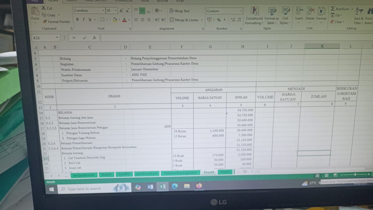Apply the accounting number format icon
This screenshot has width=373, height=210.
point(209,20)
